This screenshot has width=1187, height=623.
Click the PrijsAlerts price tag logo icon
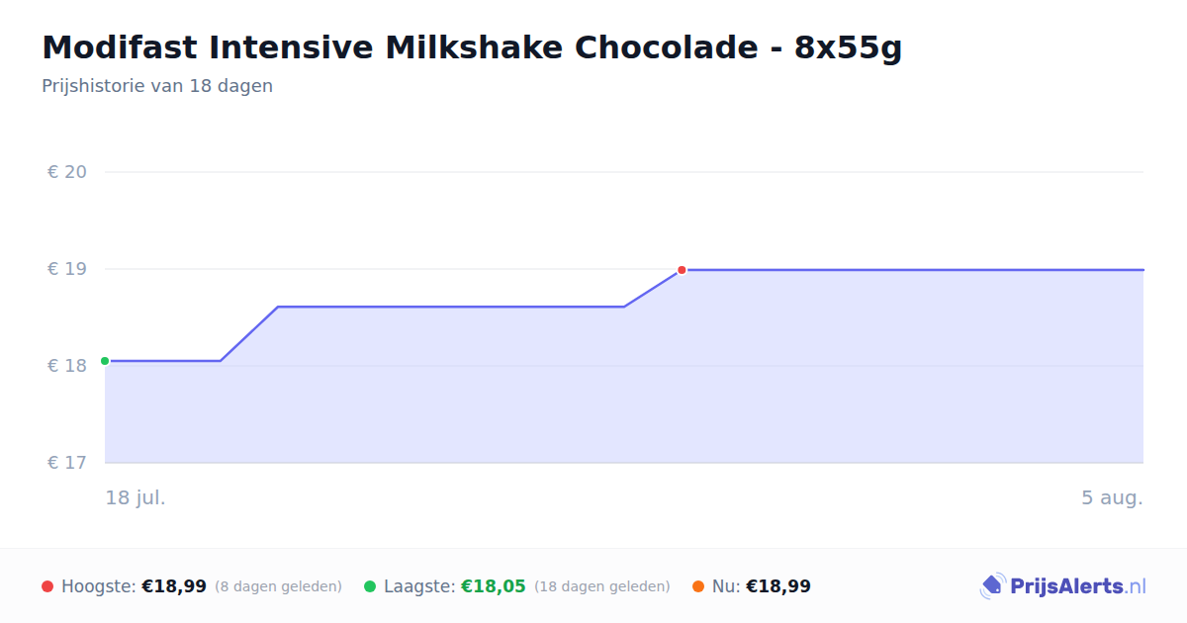pos(992,586)
